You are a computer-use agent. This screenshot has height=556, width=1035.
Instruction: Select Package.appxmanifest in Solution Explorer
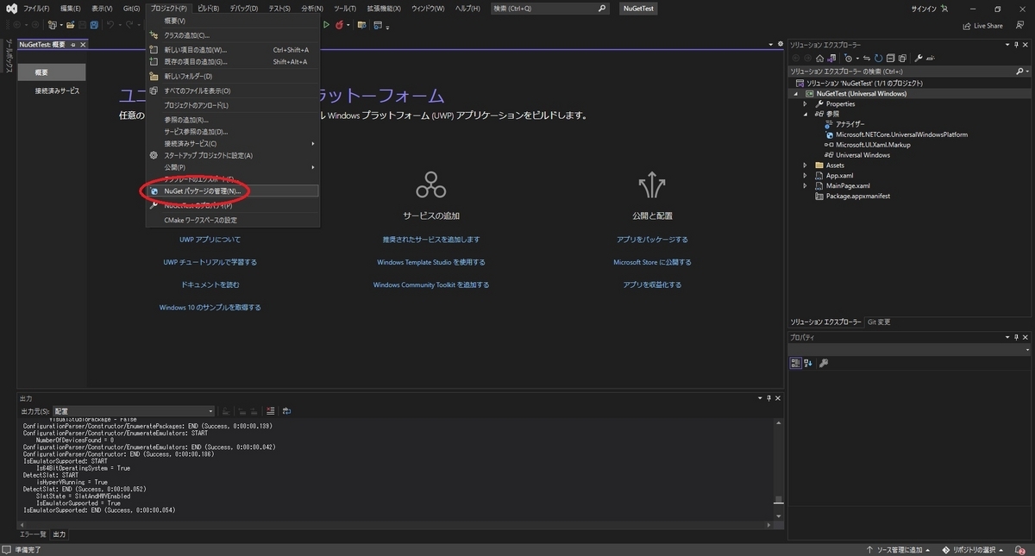(x=857, y=197)
